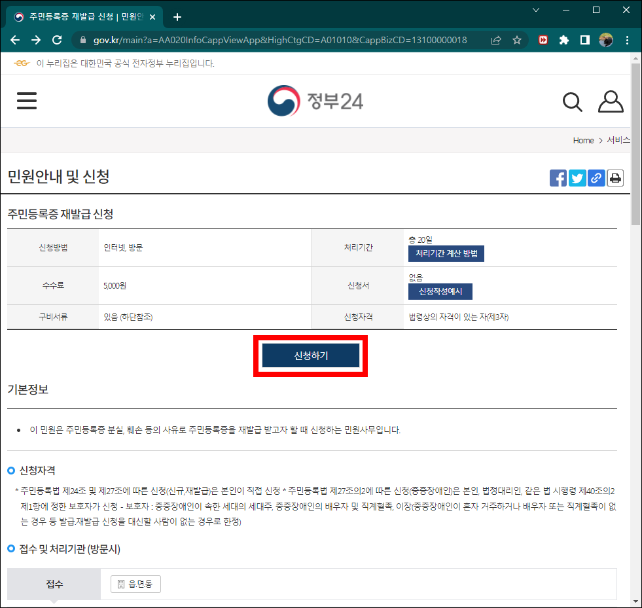Click the 신청작성예시 button
This screenshot has width=642, height=608.
tap(440, 292)
